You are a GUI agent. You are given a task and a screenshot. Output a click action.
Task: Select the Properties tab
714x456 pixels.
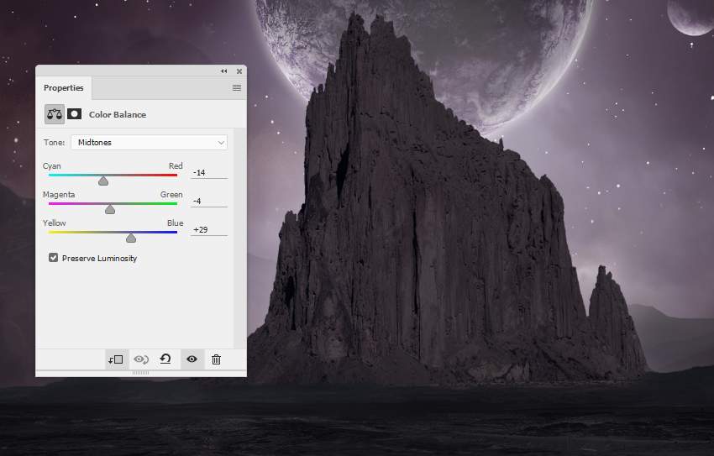64,88
